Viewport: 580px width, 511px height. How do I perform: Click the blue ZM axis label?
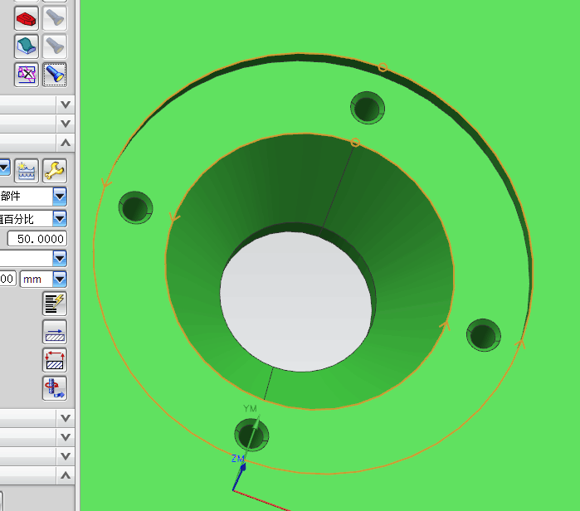click(x=237, y=459)
